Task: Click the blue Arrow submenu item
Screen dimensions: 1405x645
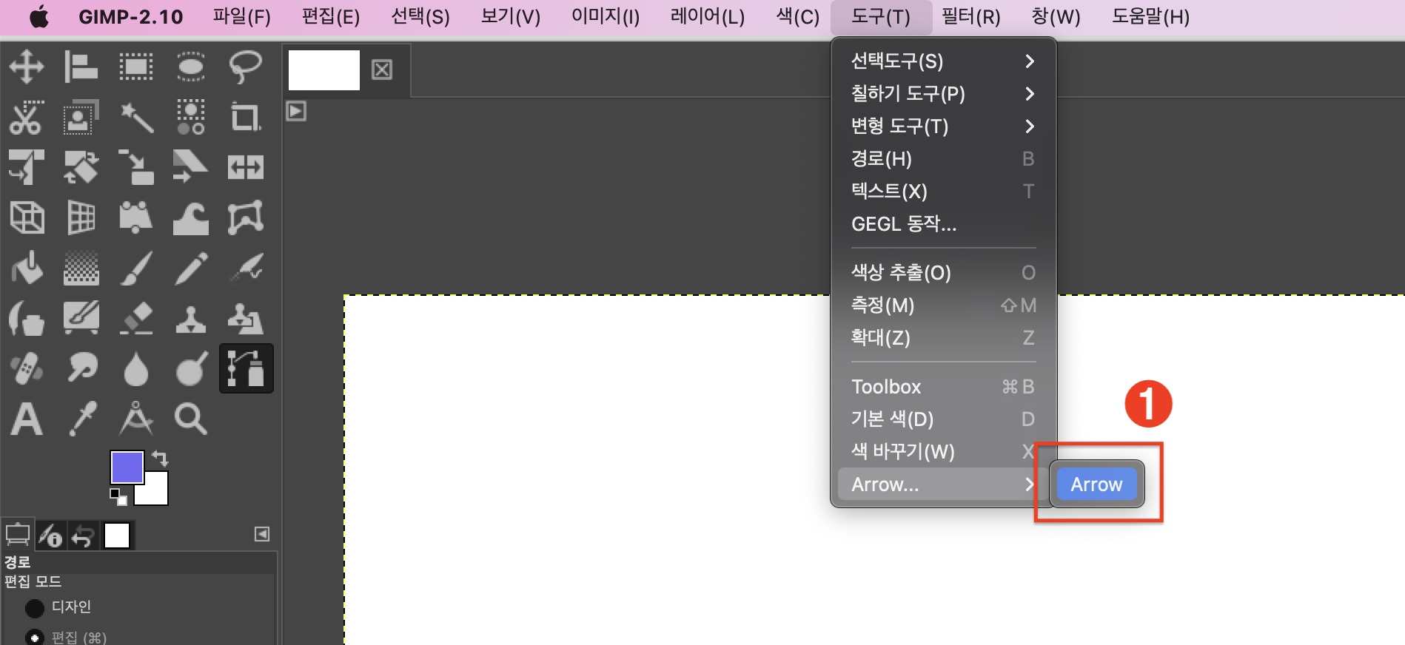Action: click(x=1096, y=484)
